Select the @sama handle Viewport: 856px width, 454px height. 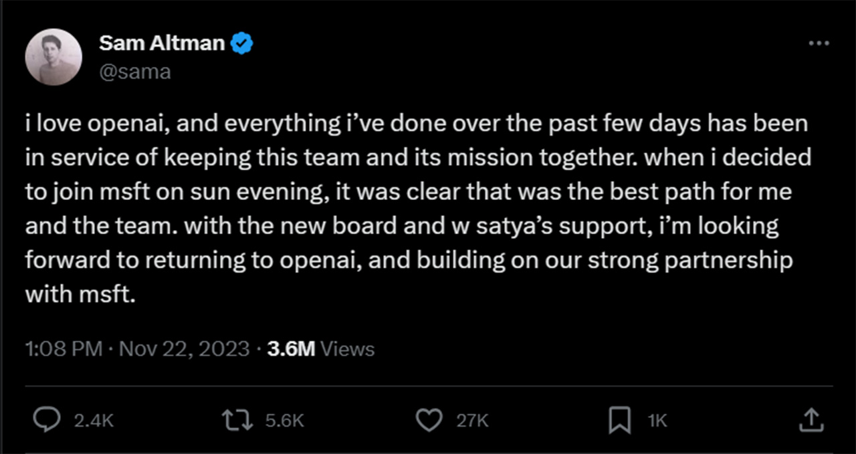136,71
